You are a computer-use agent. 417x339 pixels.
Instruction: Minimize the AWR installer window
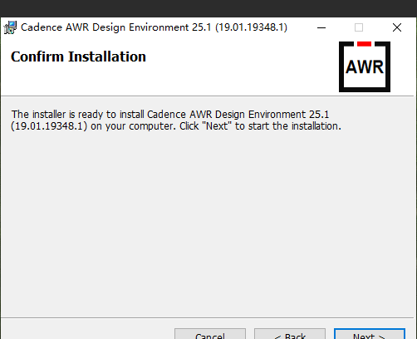coord(321,27)
